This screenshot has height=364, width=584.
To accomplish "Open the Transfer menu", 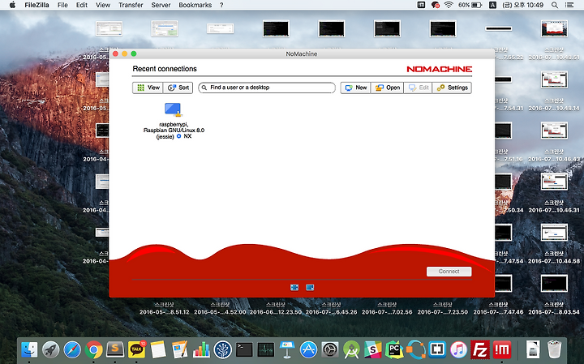I will pos(131,5).
